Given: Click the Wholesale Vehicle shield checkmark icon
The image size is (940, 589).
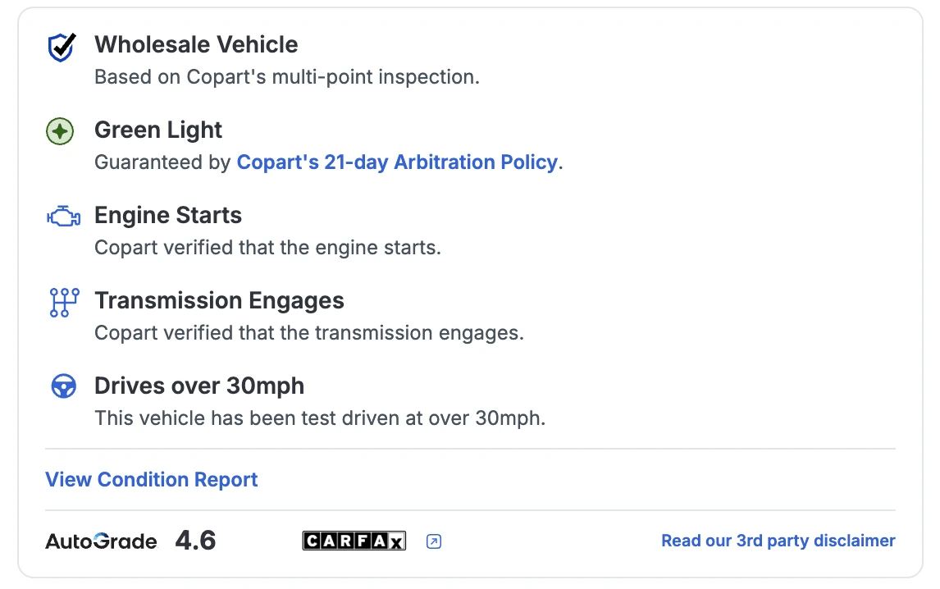Looking at the screenshot, I should click(61, 48).
